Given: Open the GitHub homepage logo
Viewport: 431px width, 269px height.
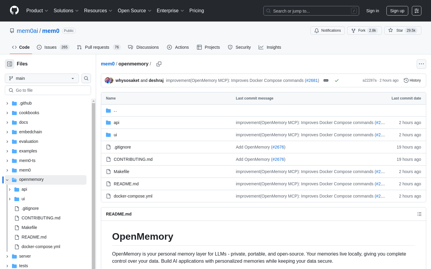Looking at the screenshot, I should pyautogui.click(x=14, y=10).
